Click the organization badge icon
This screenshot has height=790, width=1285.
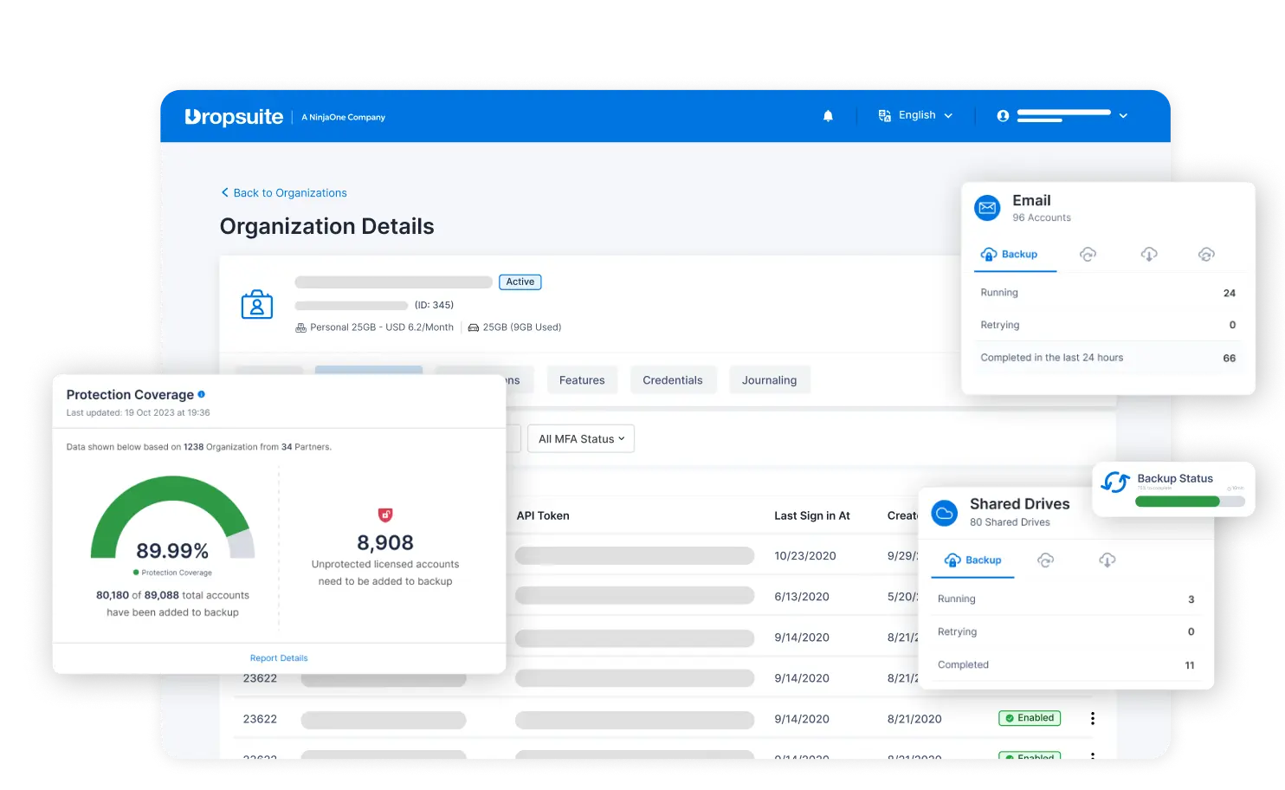pyautogui.click(x=257, y=305)
